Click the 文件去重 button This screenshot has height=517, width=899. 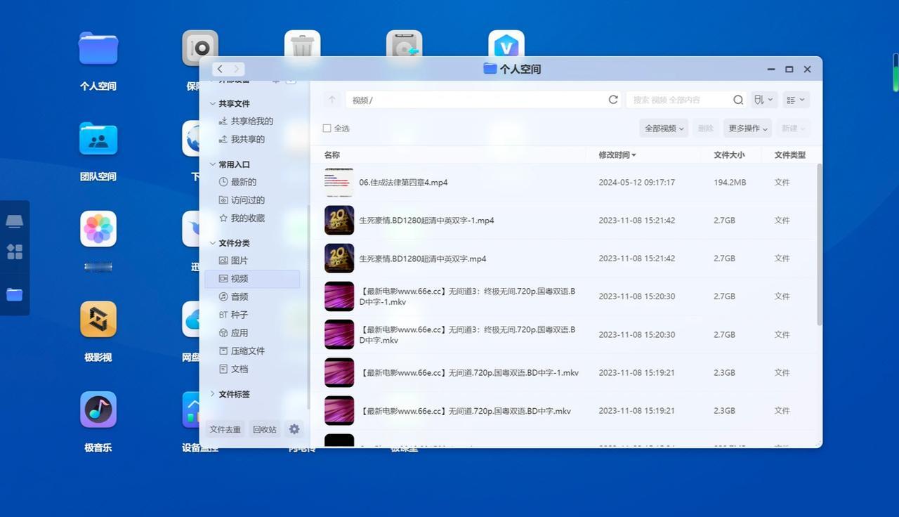click(225, 429)
